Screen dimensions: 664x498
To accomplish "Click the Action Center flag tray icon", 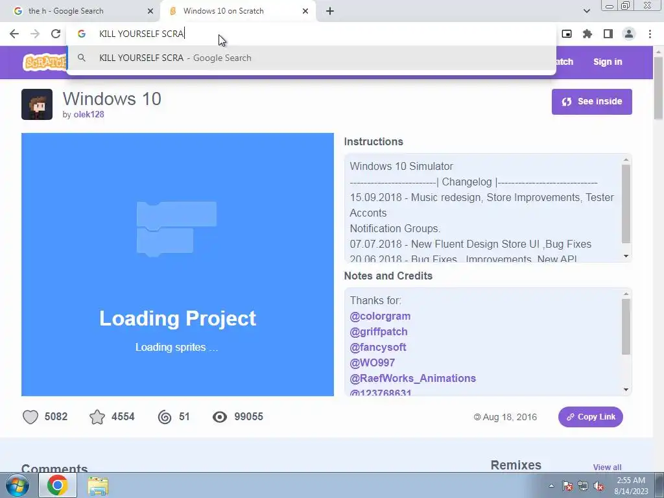I will pyautogui.click(x=567, y=486).
